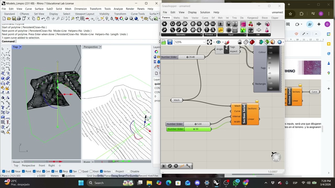Image resolution: width=335 pixels, height=188 pixels.
Task: Select the Number Slider component icon in Input panel
Action: coord(221,24)
